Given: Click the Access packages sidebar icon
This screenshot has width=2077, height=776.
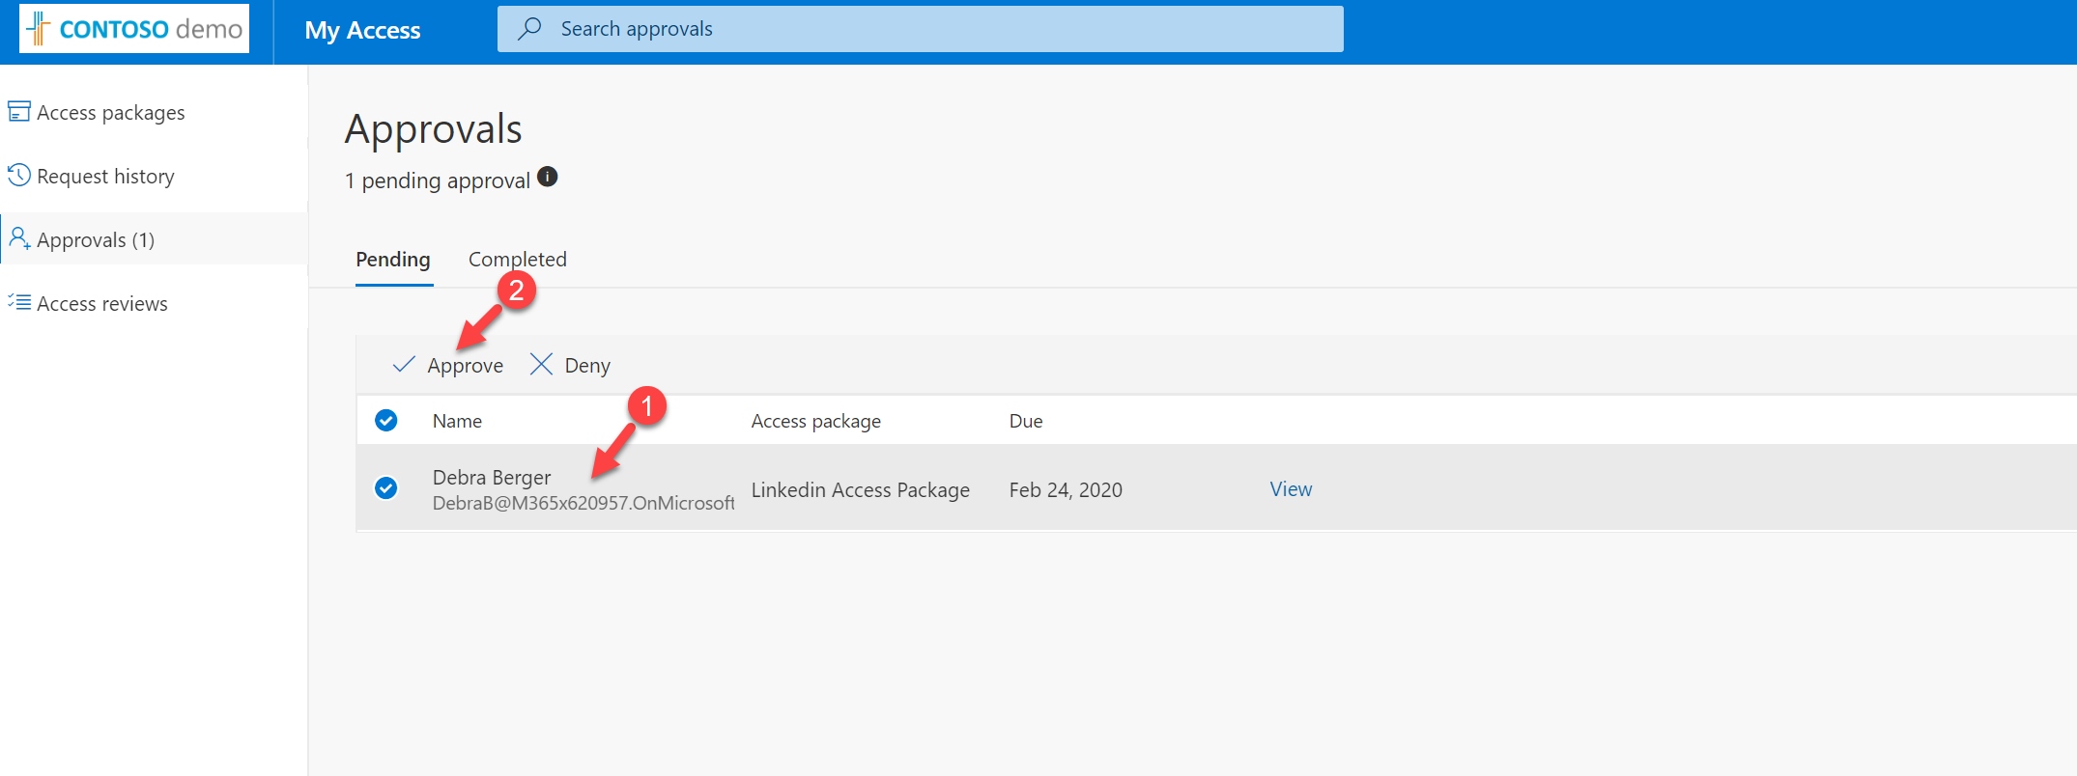Looking at the screenshot, I should point(18,112).
